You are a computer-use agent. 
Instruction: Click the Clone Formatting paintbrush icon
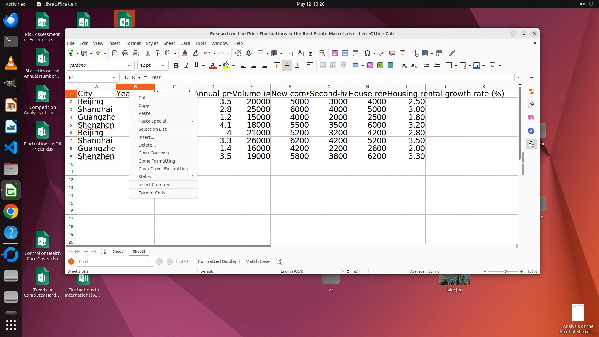[184, 53]
